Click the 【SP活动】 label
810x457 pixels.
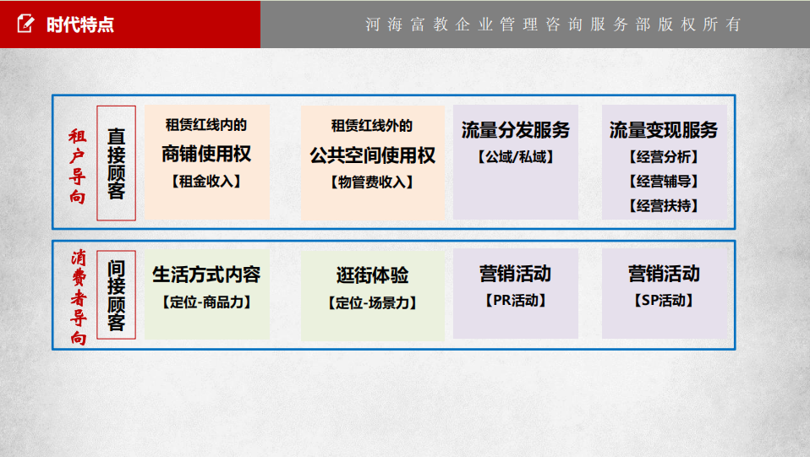[664, 300]
